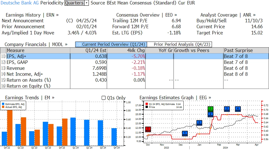Click blue marker 2 on estimates graph
The image size is (269, 150).
(210, 114)
